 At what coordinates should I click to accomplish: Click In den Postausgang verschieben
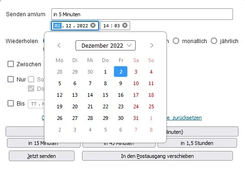pos(157,156)
